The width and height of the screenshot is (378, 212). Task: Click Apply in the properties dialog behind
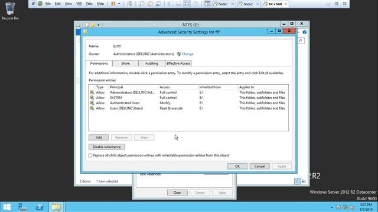pos(222,193)
